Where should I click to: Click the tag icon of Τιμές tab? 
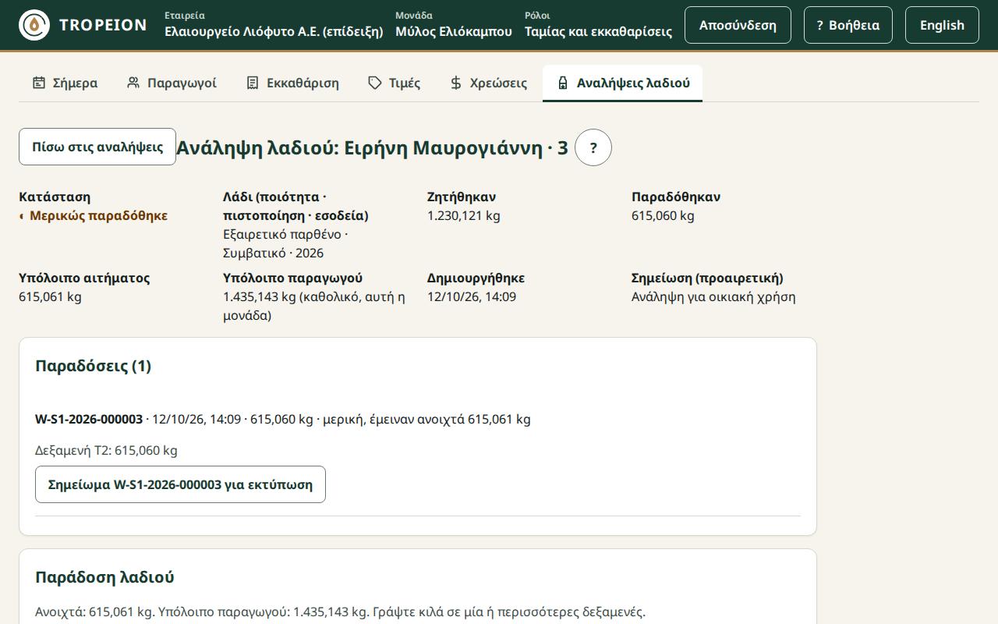(x=375, y=83)
